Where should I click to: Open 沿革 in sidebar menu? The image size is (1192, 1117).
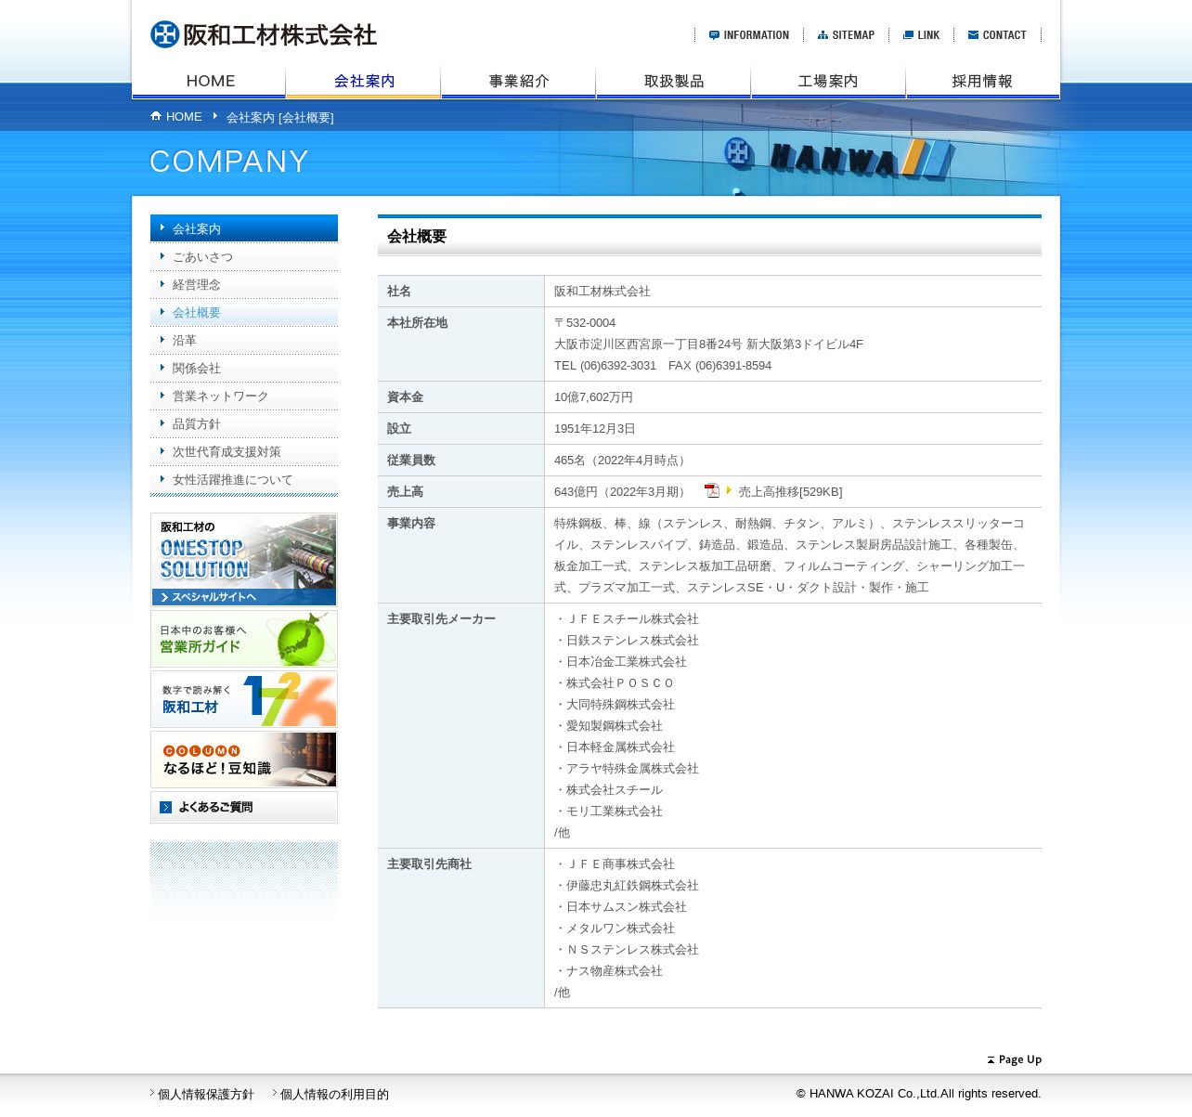(x=244, y=341)
